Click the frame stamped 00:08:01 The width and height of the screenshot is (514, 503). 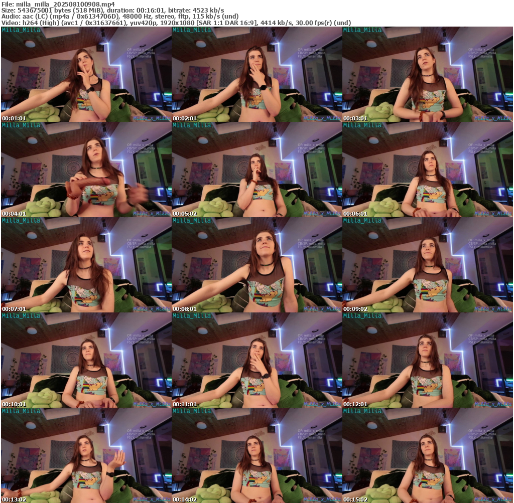256,265
